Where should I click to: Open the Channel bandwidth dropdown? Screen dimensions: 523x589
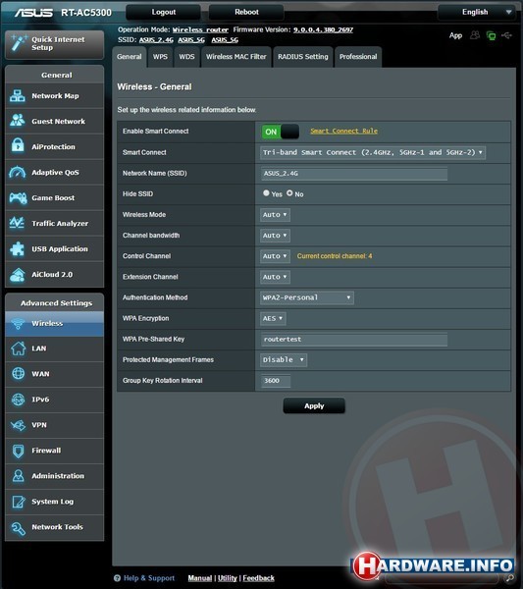[x=275, y=236]
